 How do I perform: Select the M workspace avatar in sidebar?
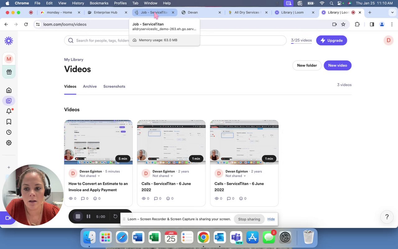9,59
